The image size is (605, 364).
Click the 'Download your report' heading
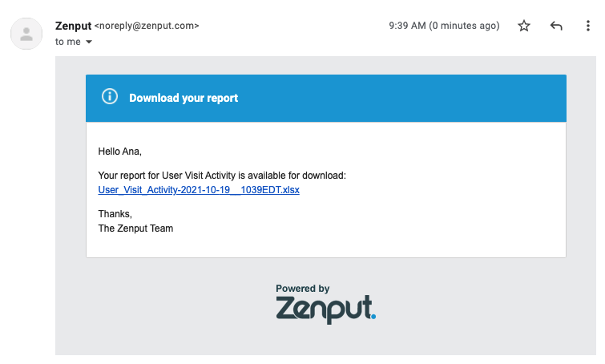pyautogui.click(x=184, y=98)
